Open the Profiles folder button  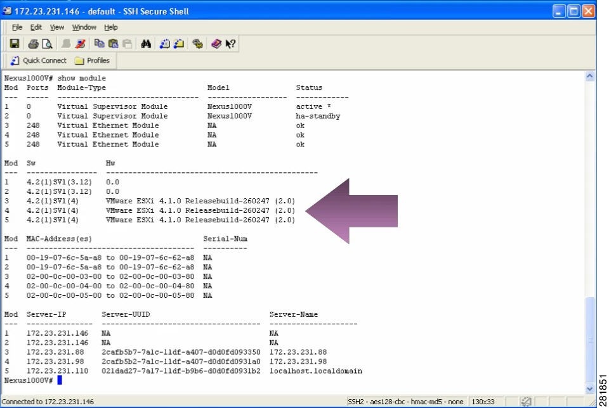click(x=93, y=60)
